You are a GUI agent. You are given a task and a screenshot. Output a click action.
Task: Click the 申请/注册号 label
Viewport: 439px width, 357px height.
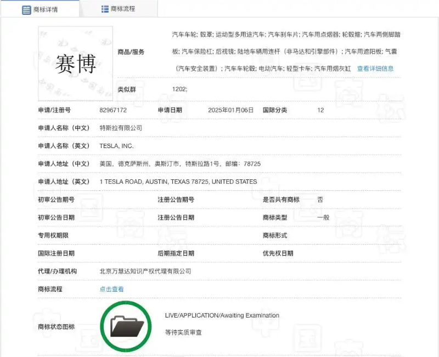54,110
